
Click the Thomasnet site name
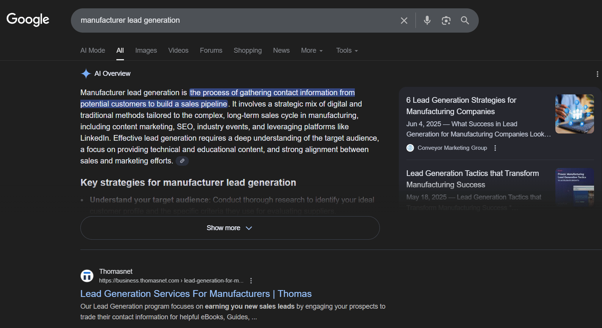(x=116, y=272)
